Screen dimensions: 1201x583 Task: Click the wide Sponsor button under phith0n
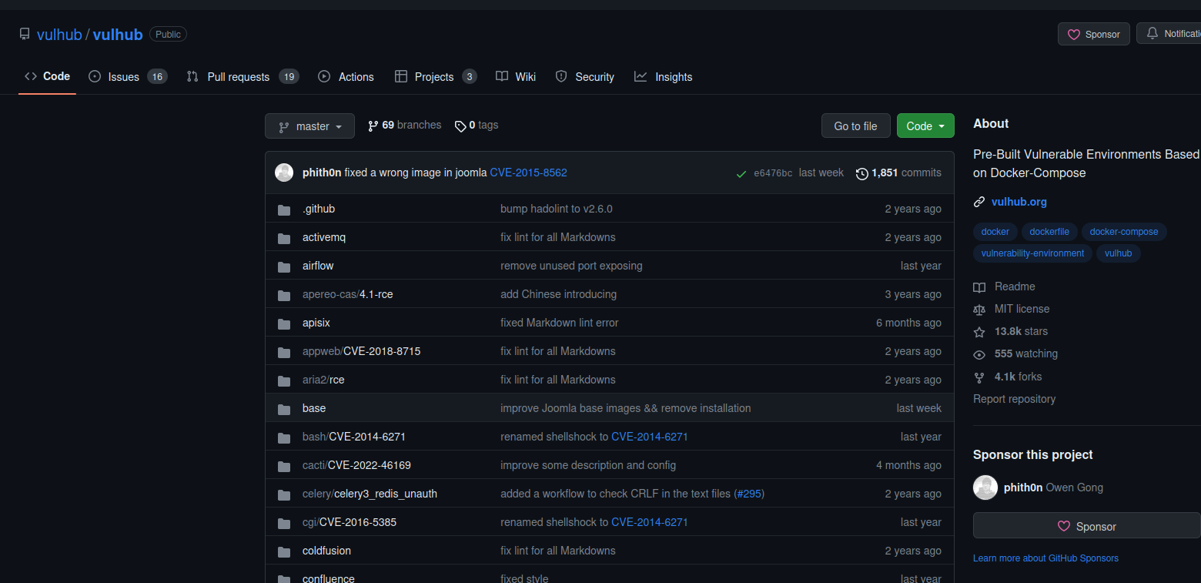pyautogui.click(x=1086, y=527)
